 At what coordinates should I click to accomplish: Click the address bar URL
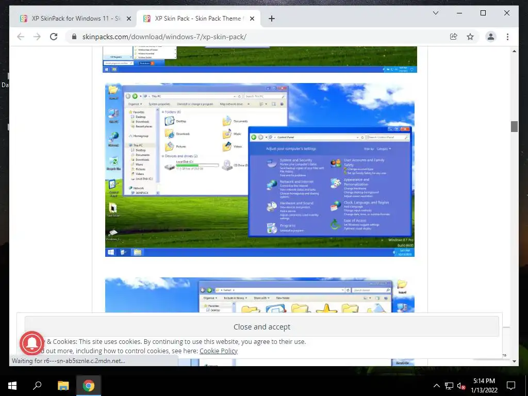(164, 37)
